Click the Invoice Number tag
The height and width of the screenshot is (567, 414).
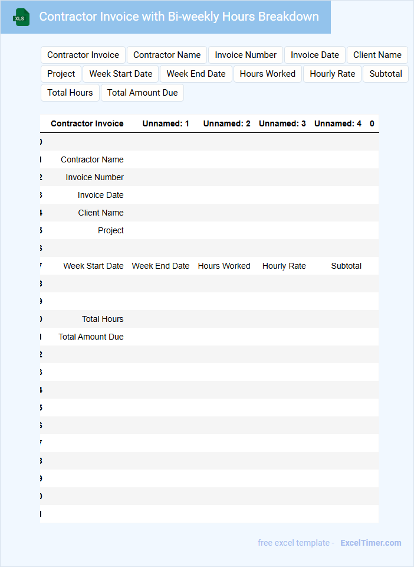245,55
